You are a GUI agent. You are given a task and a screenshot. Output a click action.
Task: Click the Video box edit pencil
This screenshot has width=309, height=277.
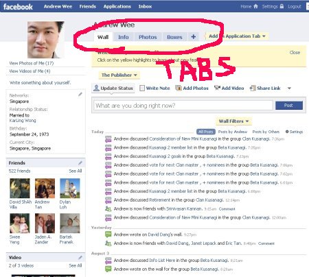(x=80, y=257)
